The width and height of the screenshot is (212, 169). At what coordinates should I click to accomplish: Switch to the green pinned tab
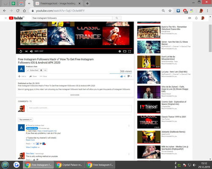(x=14, y=3)
